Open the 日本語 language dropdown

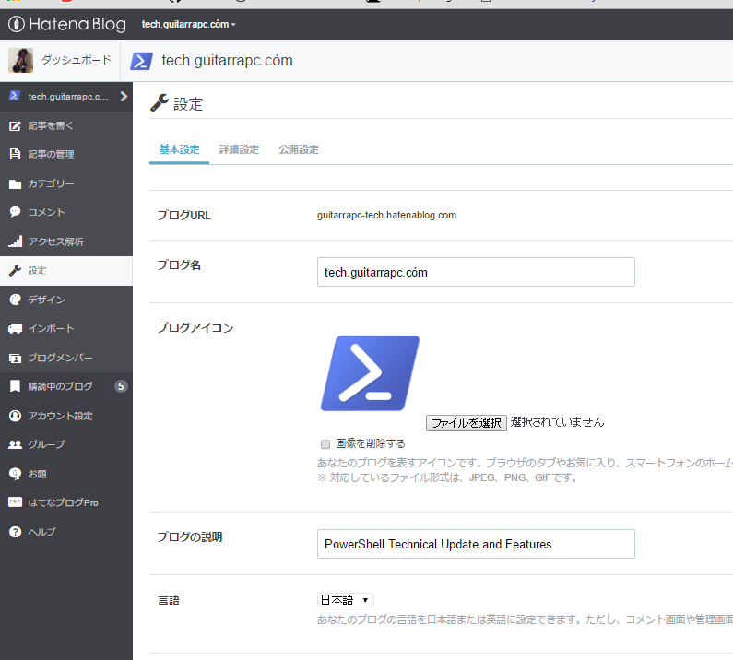(346, 600)
